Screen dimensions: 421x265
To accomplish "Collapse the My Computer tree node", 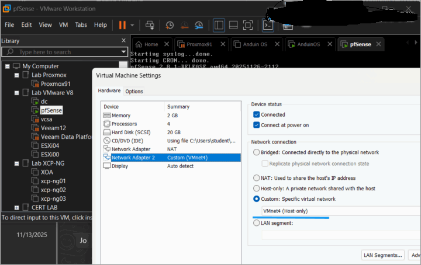I will pos(7,66).
